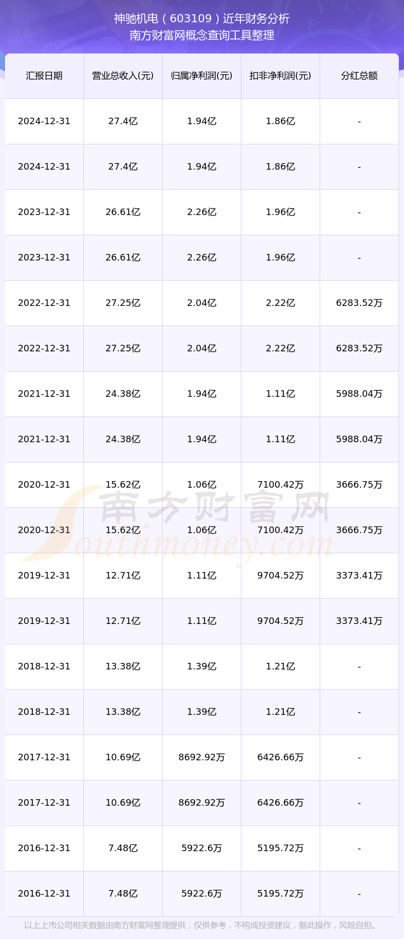Click the first 2016-12-31 date cell
Viewport: 404px width, 939px height.
point(44,848)
